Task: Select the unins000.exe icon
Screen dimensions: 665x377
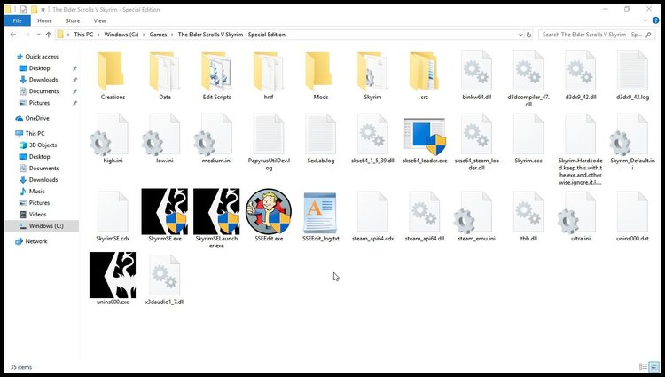Action: 113,275
